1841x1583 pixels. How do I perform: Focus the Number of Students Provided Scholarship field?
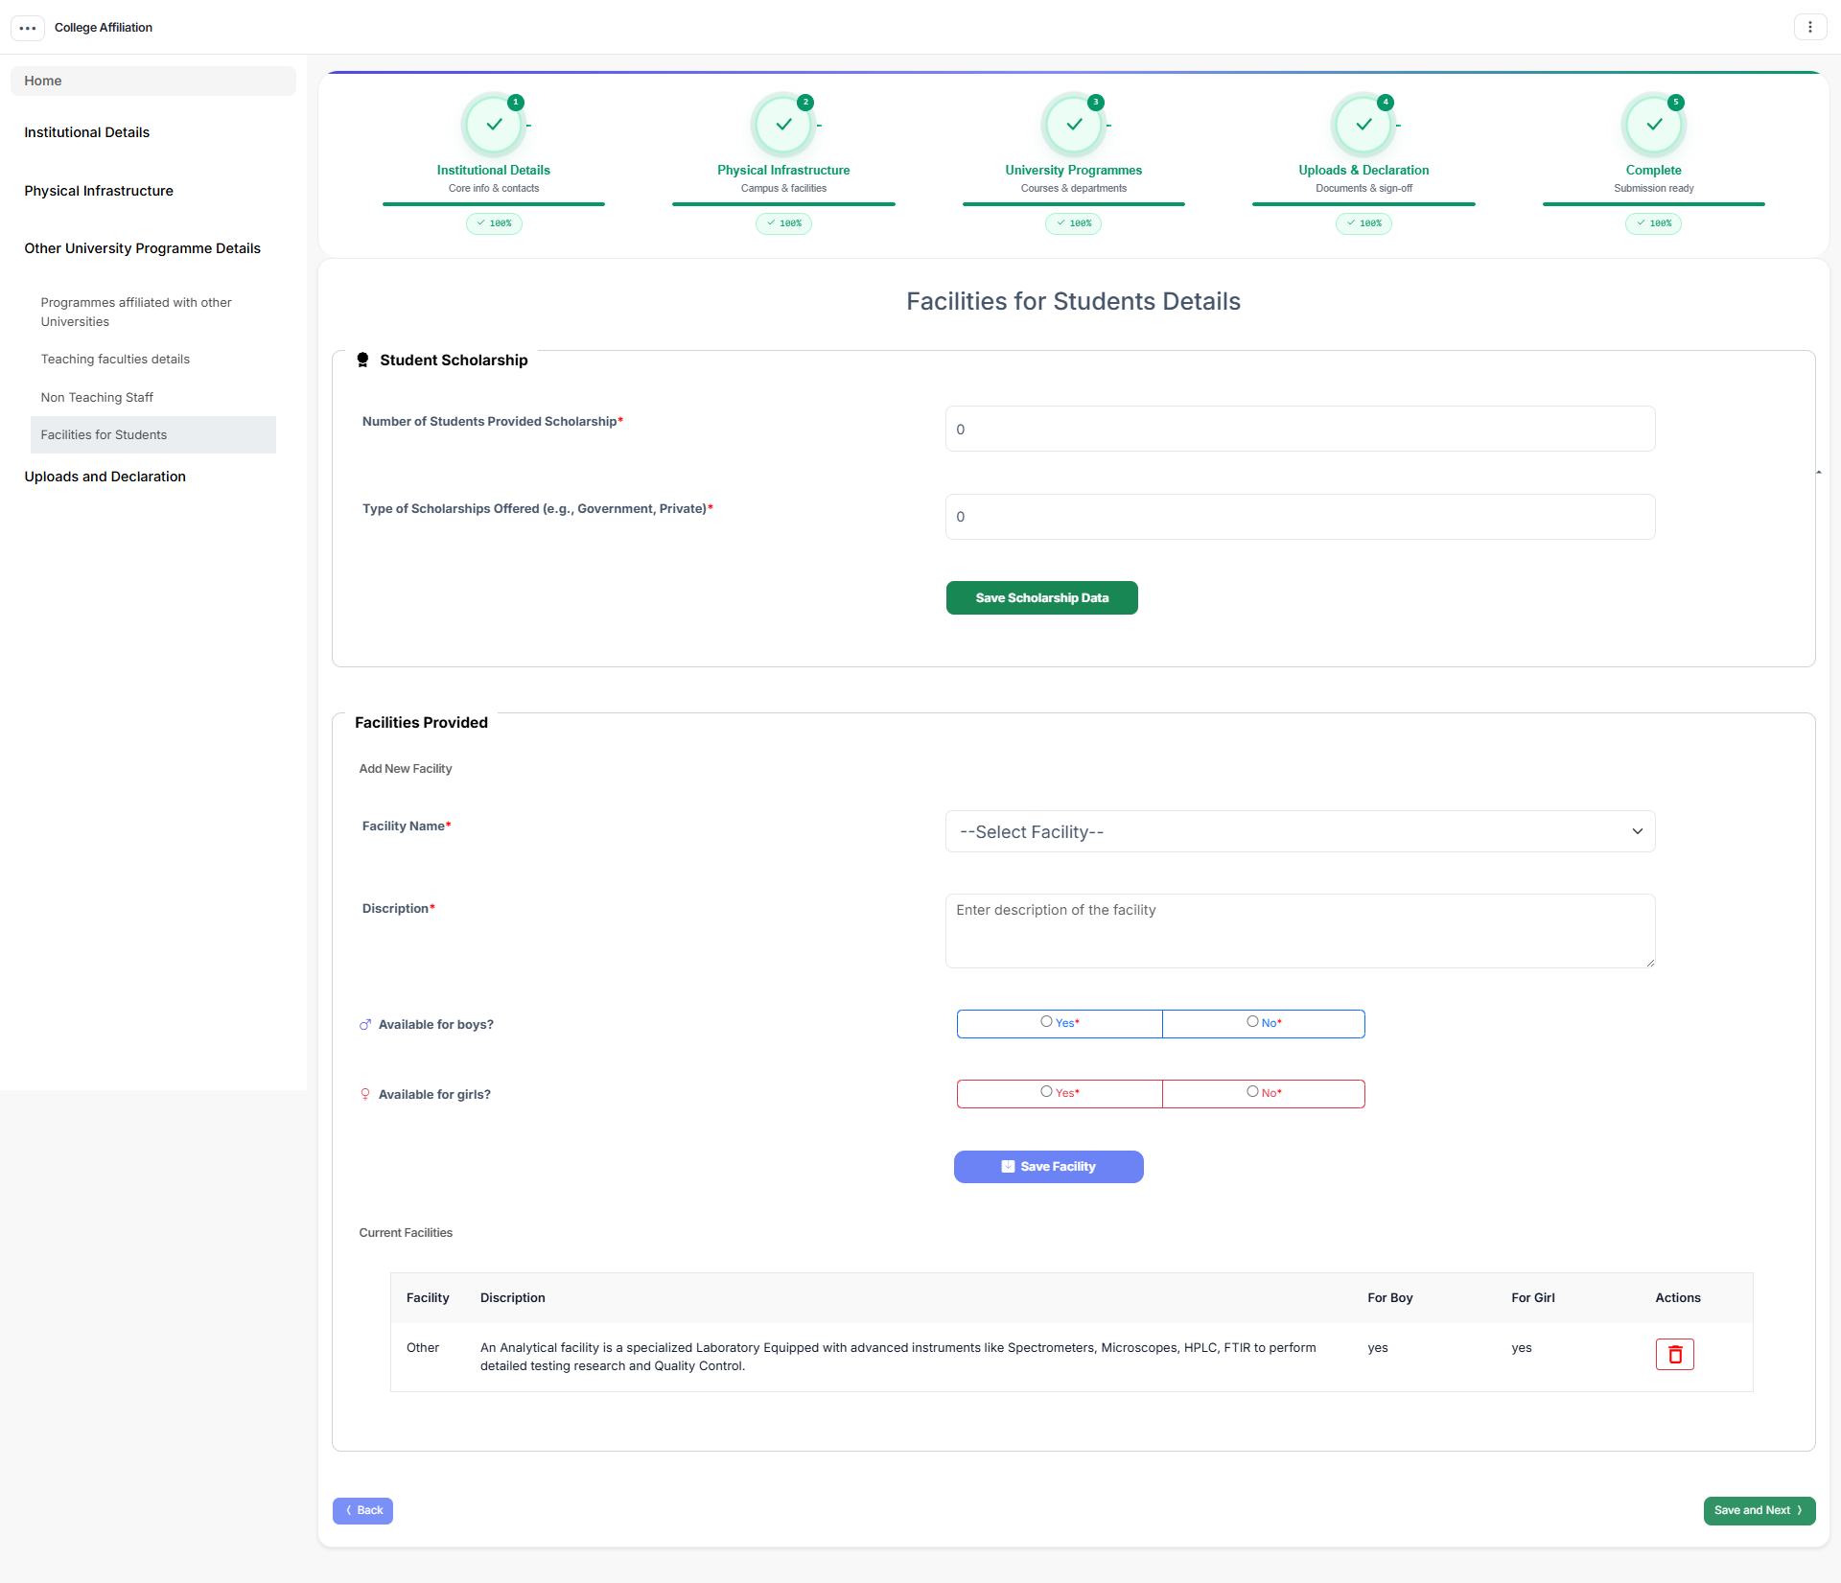(x=1300, y=429)
